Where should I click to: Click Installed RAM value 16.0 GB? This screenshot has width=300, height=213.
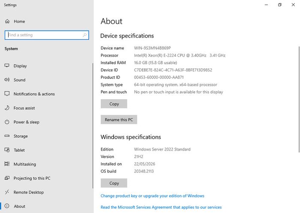155,62
